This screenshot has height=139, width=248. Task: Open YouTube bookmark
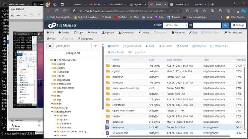pos(120,17)
